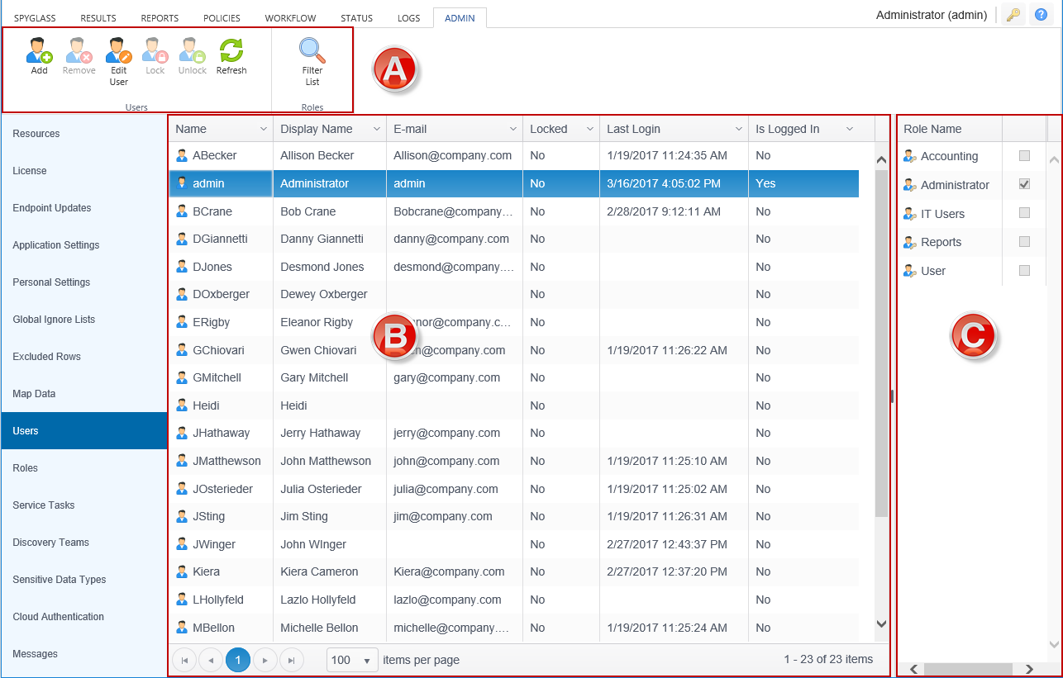The height and width of the screenshot is (678, 1063).
Task: Switch to the POLICIES tab
Action: coord(222,18)
